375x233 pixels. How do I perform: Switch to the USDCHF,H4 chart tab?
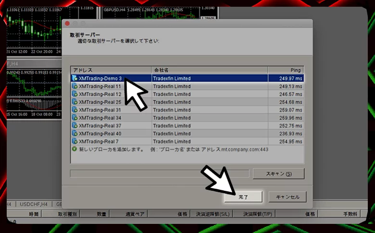point(34,204)
